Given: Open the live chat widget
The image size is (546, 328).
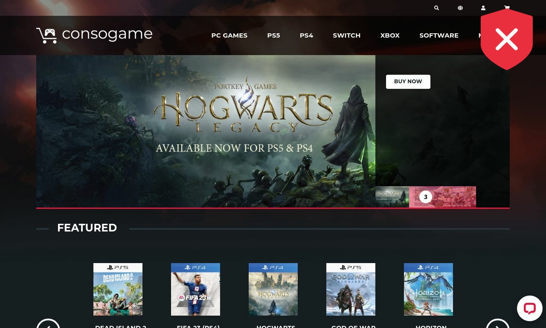Looking at the screenshot, I should coord(529,308).
